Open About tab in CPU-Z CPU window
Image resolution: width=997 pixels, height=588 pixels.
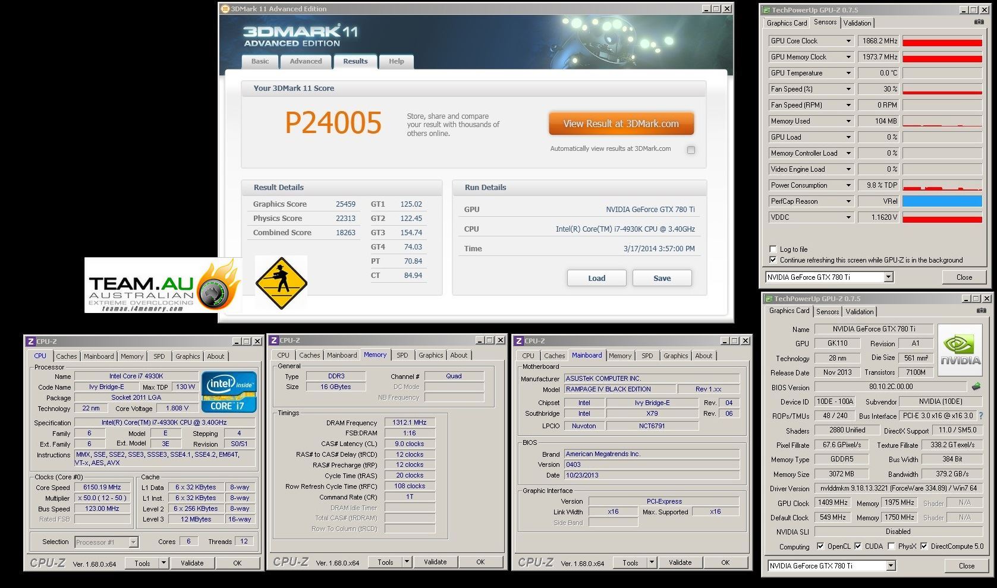pyautogui.click(x=216, y=356)
